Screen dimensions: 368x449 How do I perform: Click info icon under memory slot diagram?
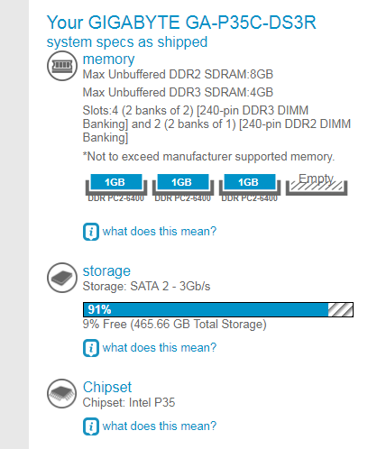91,232
